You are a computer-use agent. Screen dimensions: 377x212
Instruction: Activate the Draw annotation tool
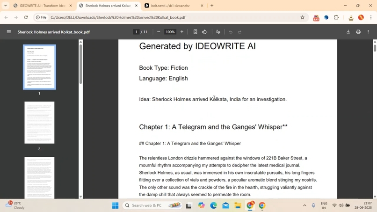tap(218, 32)
